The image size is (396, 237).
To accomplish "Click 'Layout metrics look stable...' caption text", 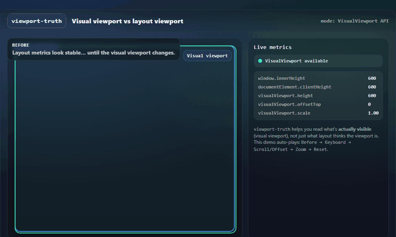I will 94,53.
